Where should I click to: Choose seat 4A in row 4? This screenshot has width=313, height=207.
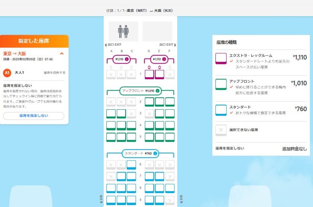(111, 125)
